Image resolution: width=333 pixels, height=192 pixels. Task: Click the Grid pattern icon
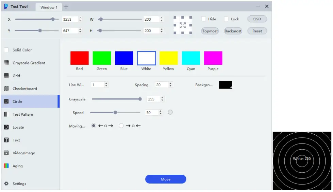pyautogui.click(x=6, y=76)
